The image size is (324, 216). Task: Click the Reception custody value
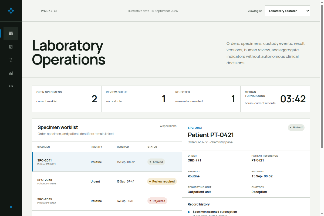click(x=259, y=192)
